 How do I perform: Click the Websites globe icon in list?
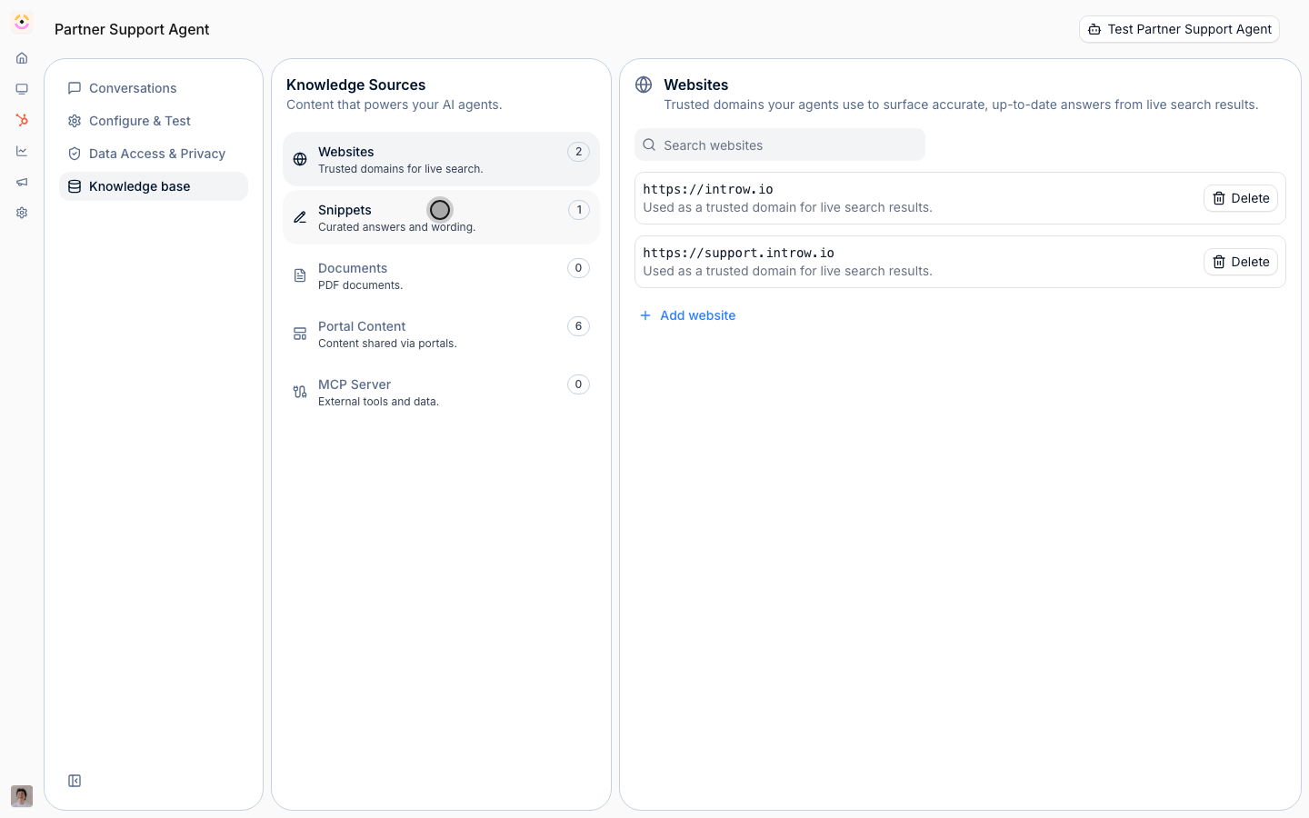[x=300, y=159]
